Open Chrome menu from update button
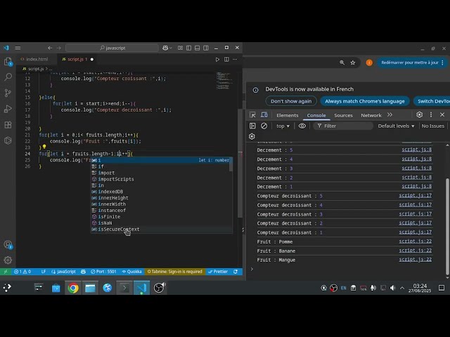The image size is (450, 337). click(442, 62)
